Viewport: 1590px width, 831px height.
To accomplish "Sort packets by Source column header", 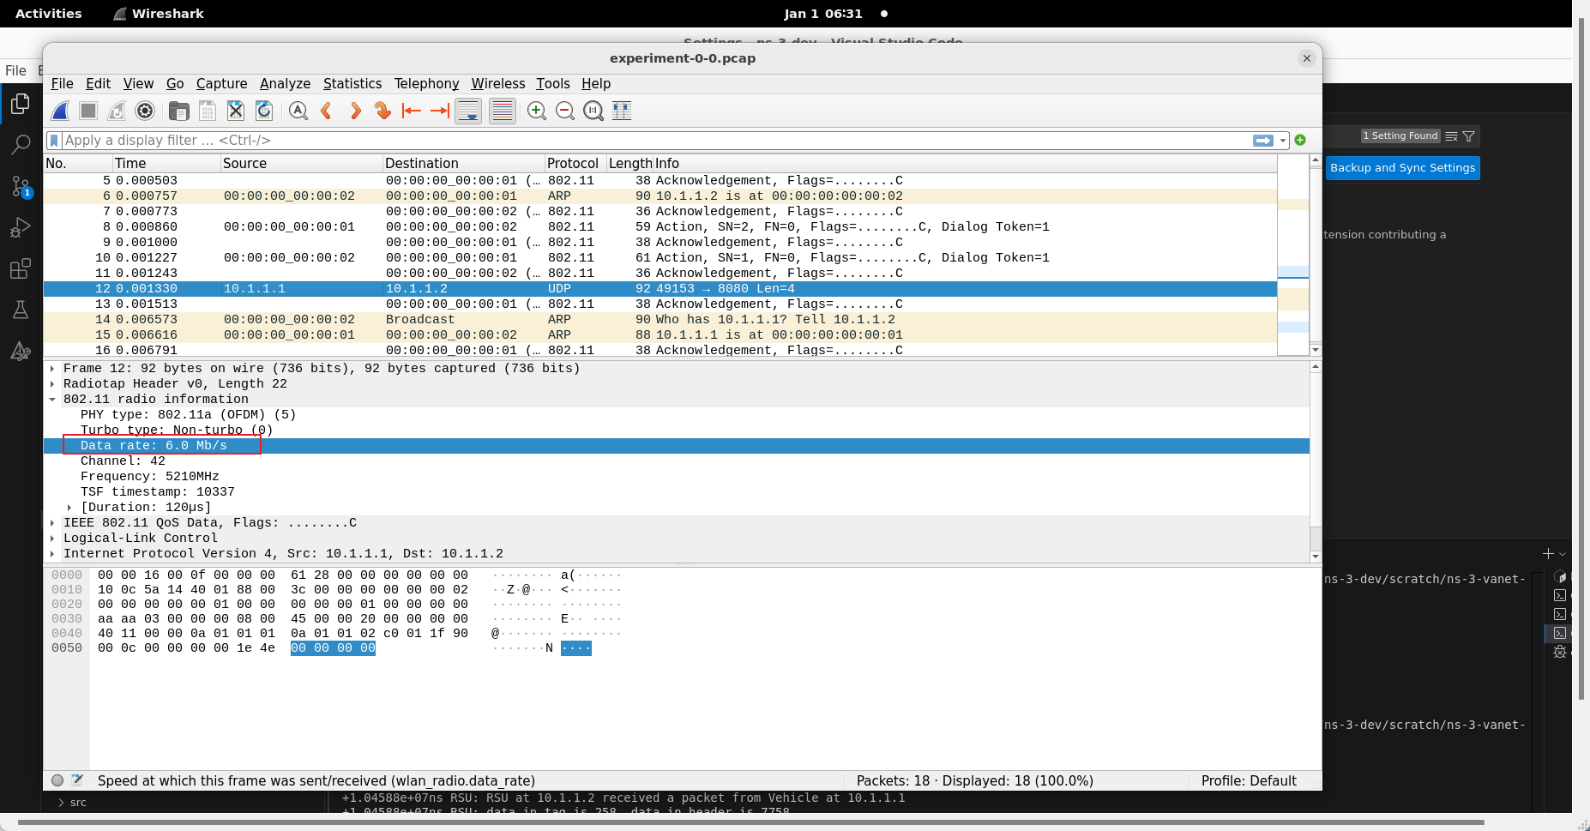I will [301, 163].
